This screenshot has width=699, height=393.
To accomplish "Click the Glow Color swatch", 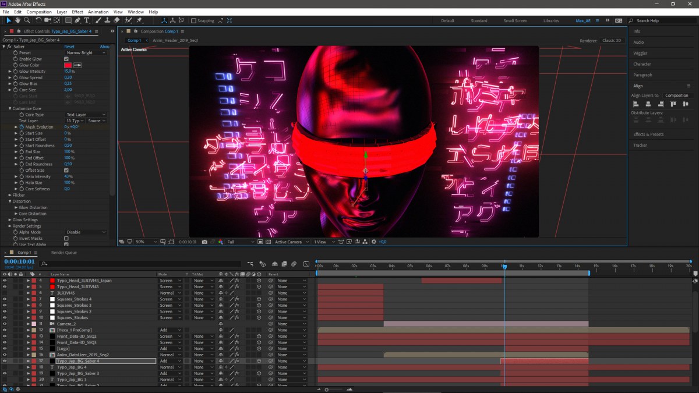I will pyautogui.click(x=68, y=65).
